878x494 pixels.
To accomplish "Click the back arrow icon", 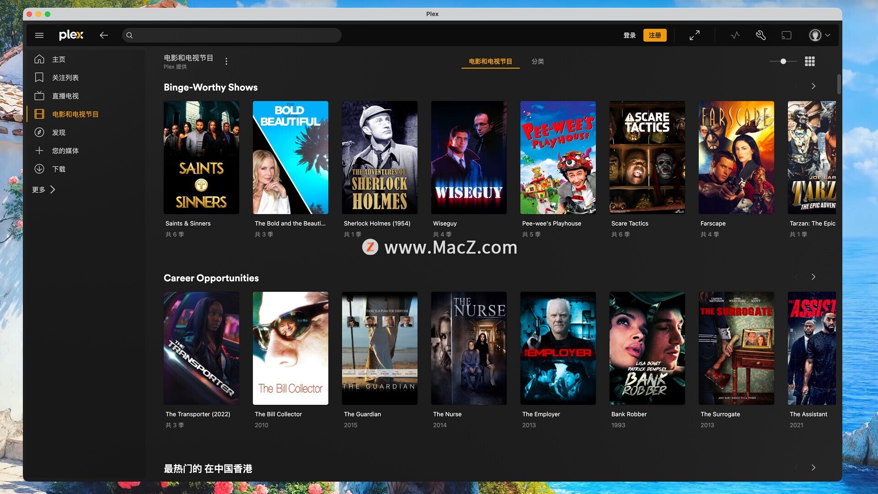I will (x=104, y=35).
